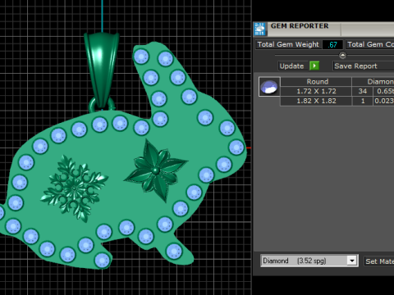Screen dimensions: 394x295
Task: Click the quantity 1 cell in 1.82 row
Action: 363,101
